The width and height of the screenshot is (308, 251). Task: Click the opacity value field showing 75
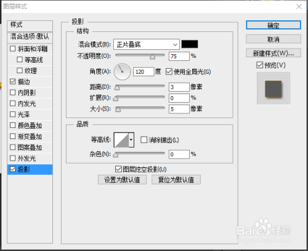click(x=179, y=56)
